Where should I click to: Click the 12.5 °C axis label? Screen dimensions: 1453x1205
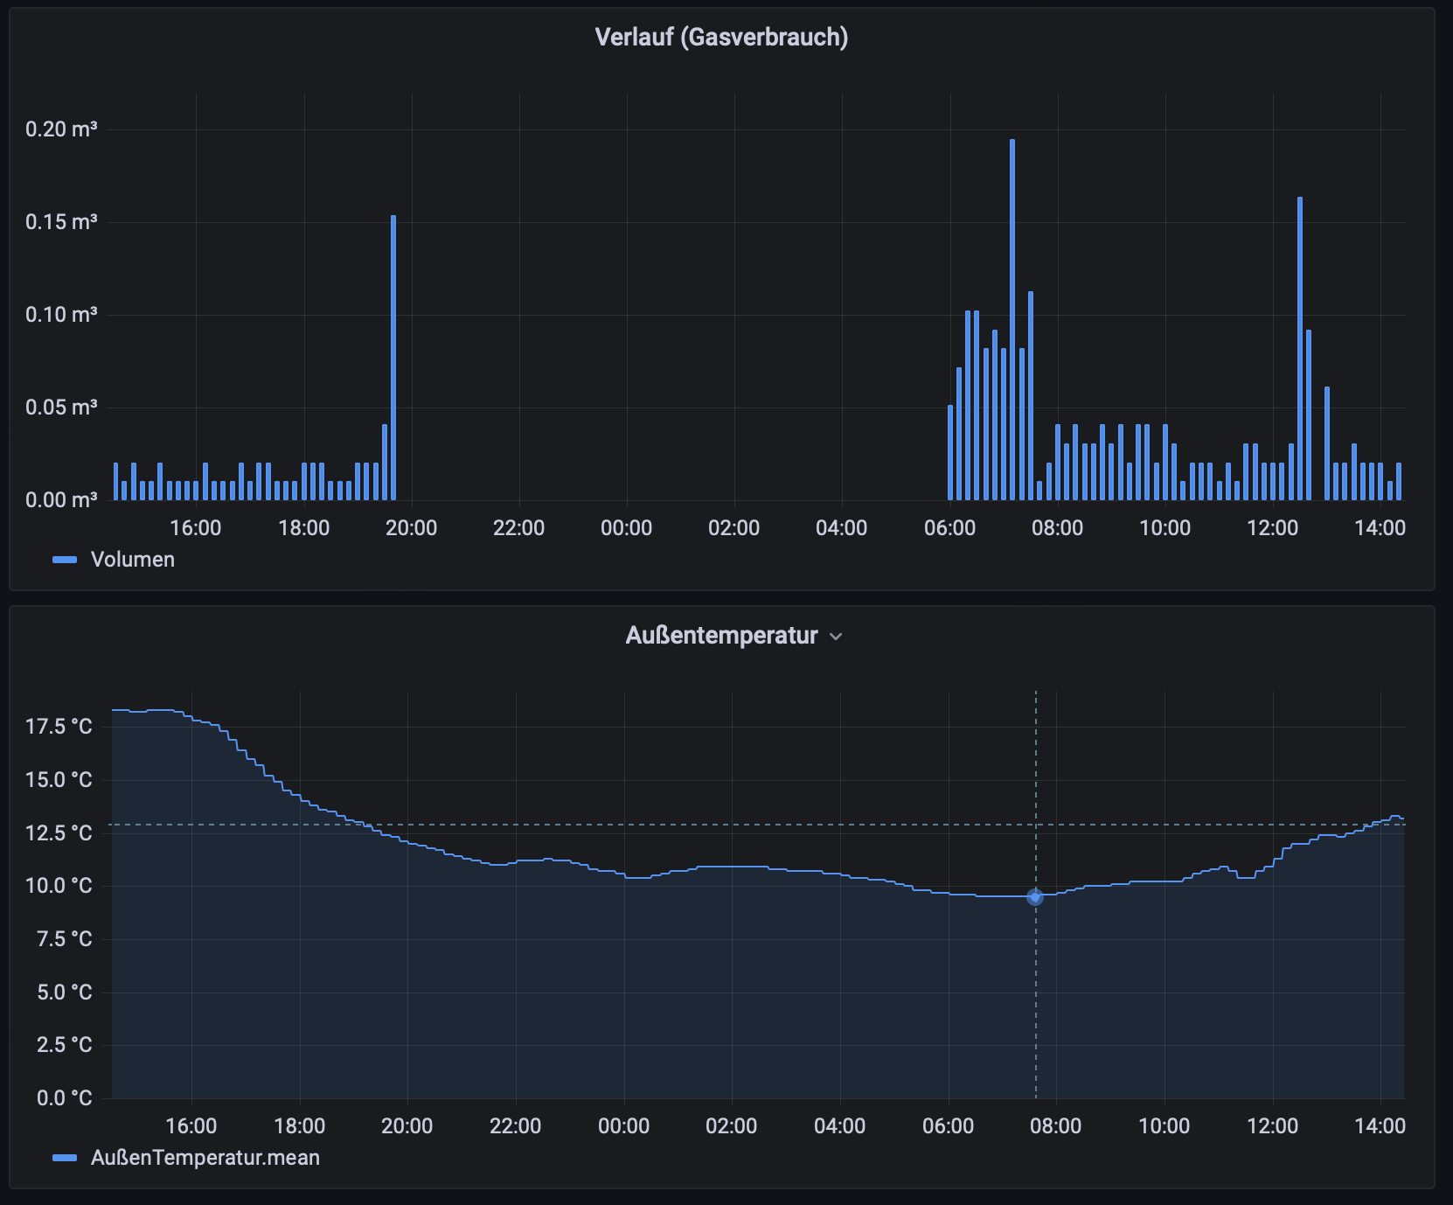coord(59,833)
